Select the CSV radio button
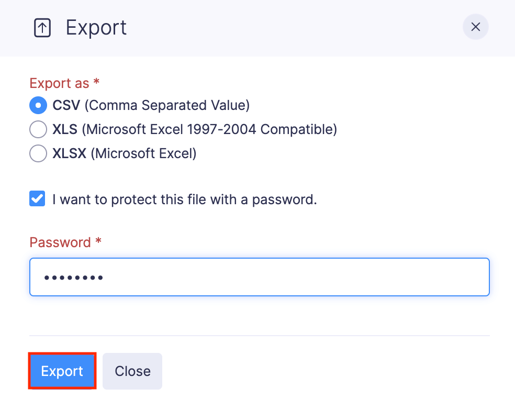 [x=38, y=106]
